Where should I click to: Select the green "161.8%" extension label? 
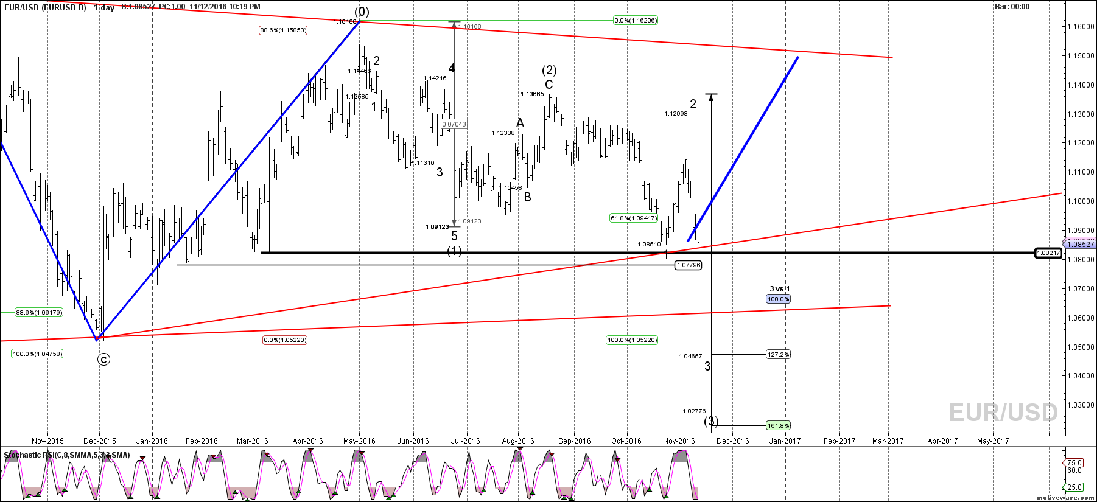coord(778,425)
